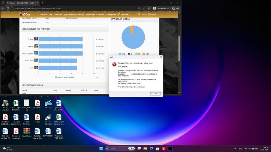271x152 pixels.
Task: Open the Акт РСЛ PDF on desktop
Action: [x=5, y=119]
